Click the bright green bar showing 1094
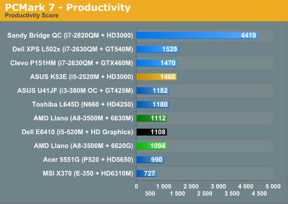This screenshot has height=204, width=288. click(x=151, y=146)
